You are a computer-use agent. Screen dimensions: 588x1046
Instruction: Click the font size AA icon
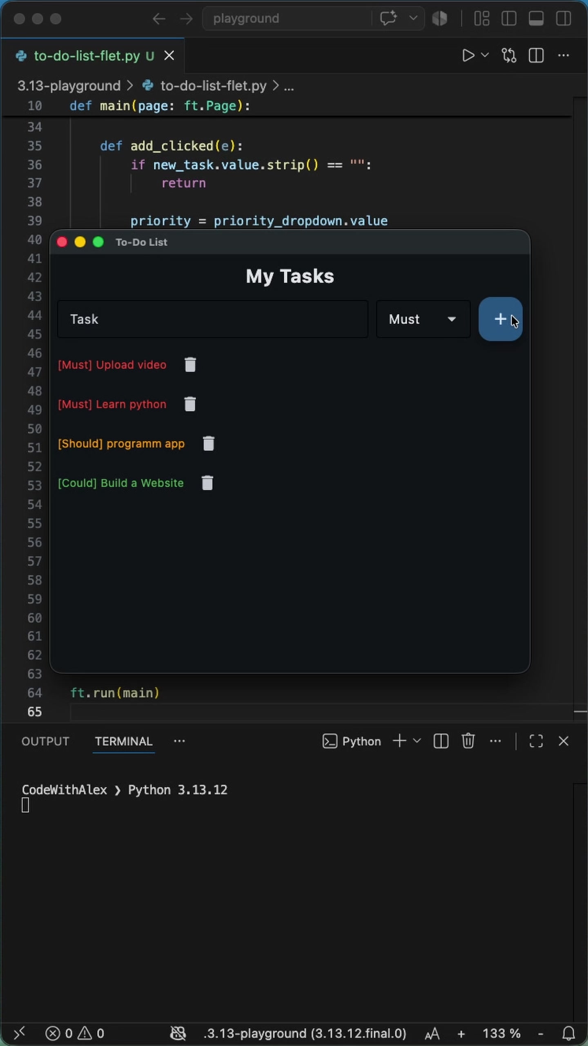(432, 1034)
